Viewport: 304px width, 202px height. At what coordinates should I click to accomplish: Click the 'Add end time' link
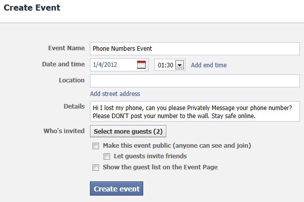(x=209, y=65)
